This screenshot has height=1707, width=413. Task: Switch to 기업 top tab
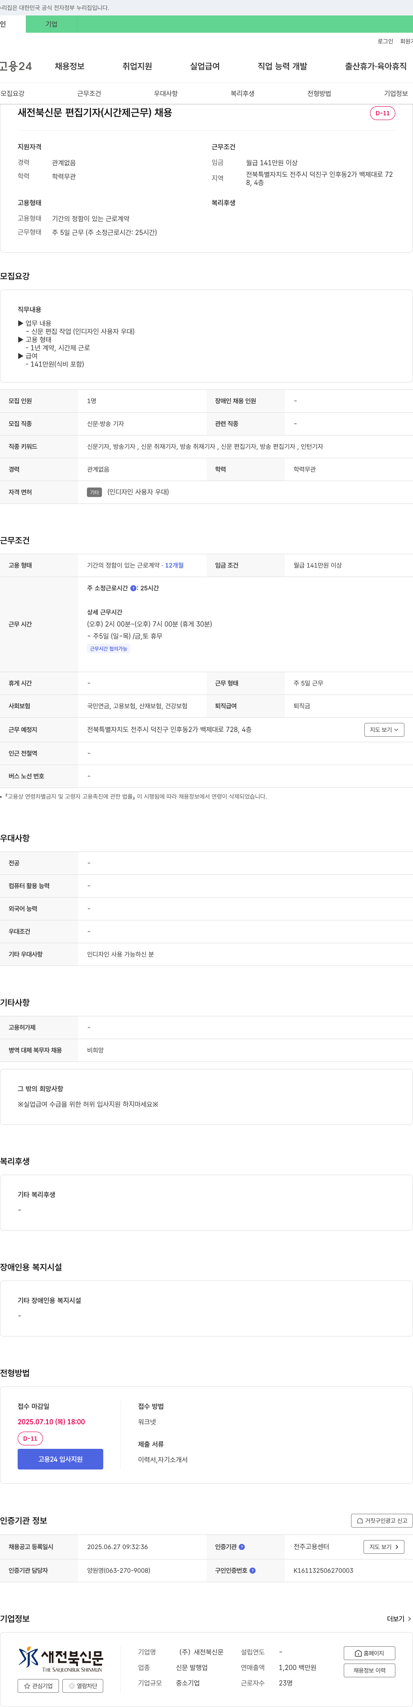tap(51, 24)
